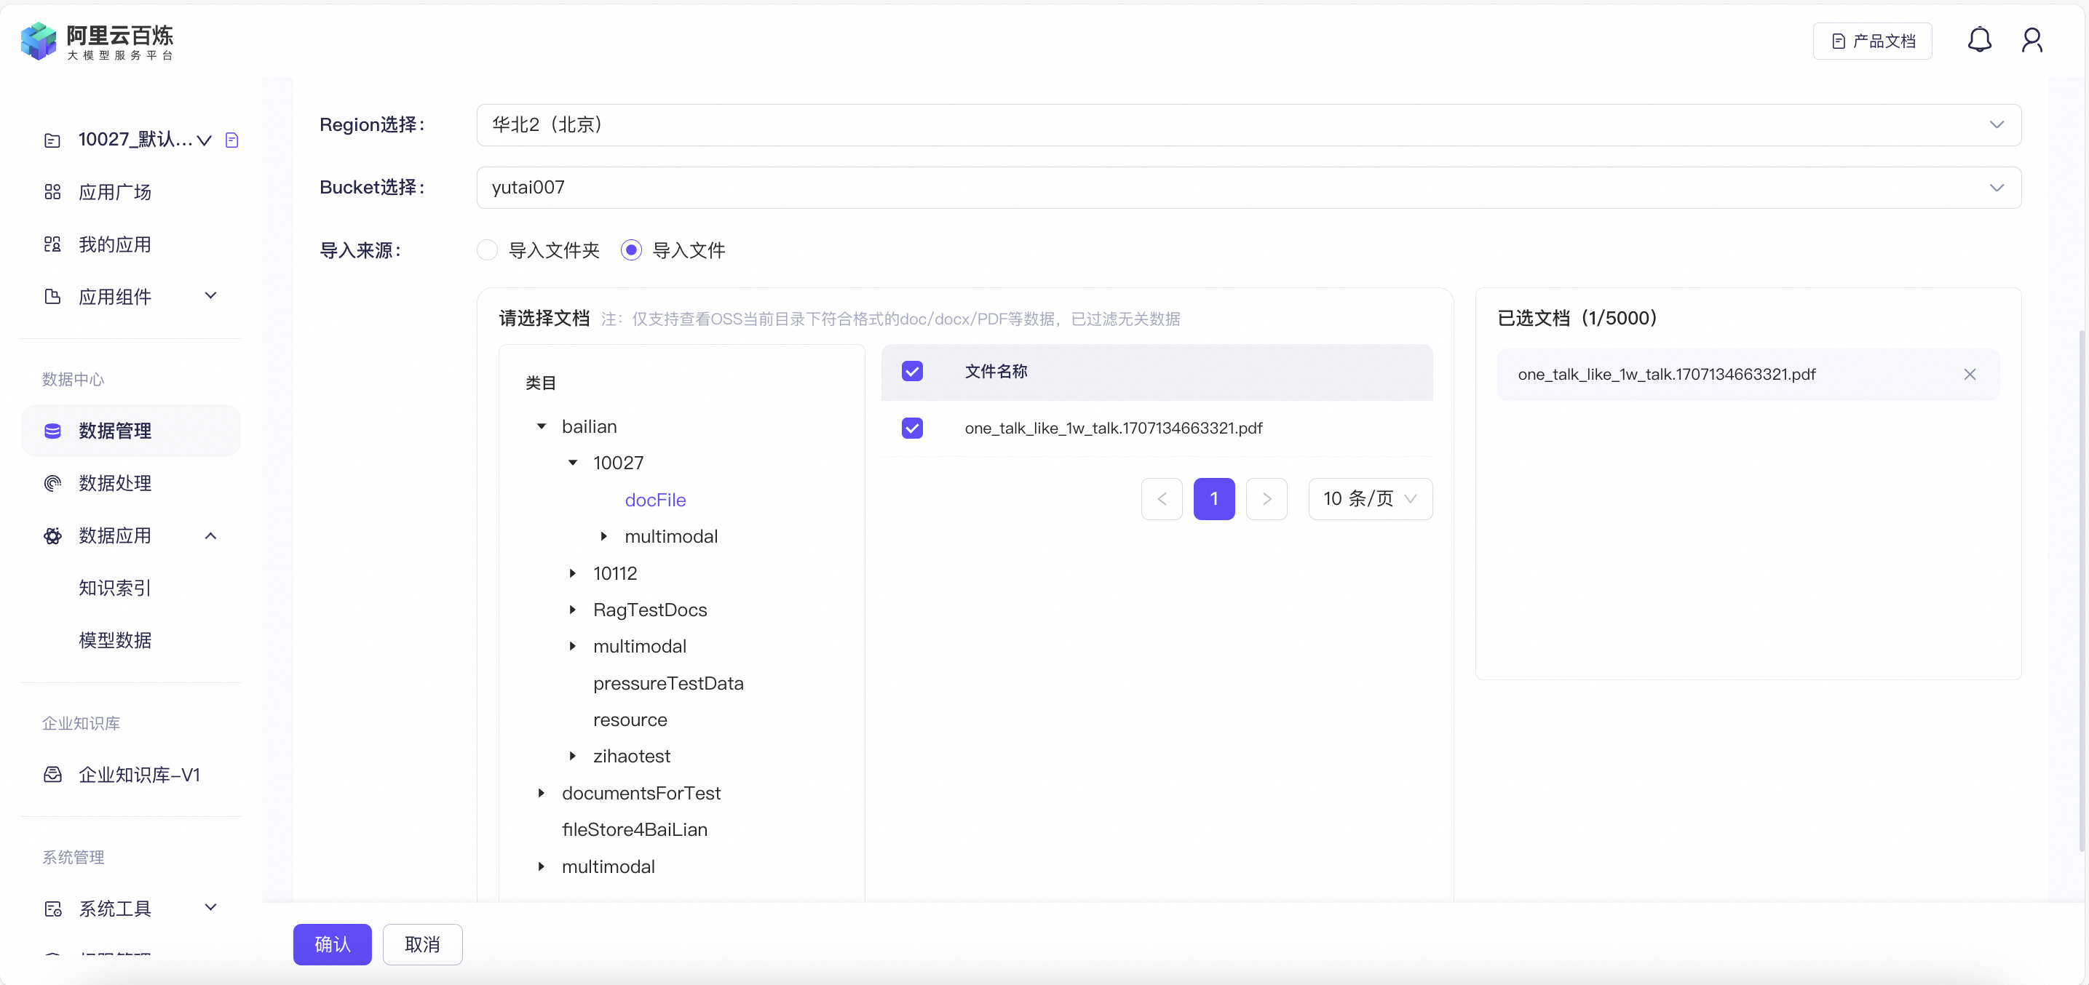Expand the zihaotest folder arrow
The height and width of the screenshot is (985, 2089).
(x=573, y=756)
